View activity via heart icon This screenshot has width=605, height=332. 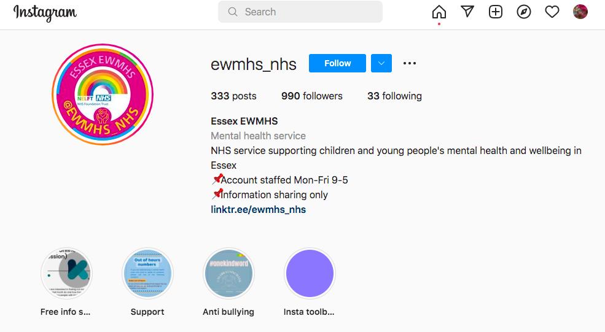(552, 12)
